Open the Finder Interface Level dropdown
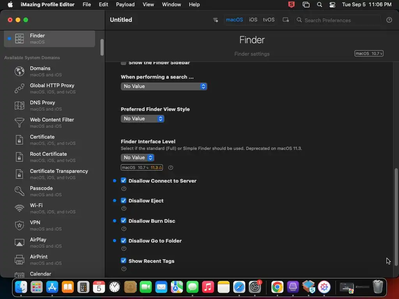Viewport: 399px width, 299px height. tap(138, 158)
